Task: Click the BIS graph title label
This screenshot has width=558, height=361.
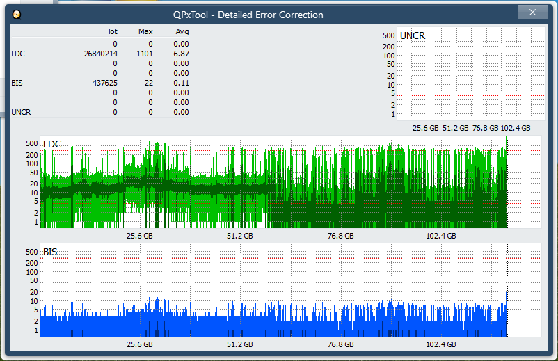Action: click(50, 252)
